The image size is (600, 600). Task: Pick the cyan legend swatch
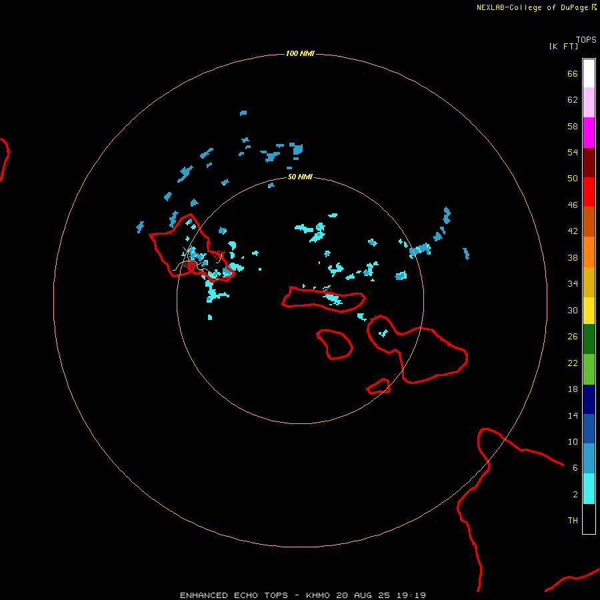[x=589, y=489]
